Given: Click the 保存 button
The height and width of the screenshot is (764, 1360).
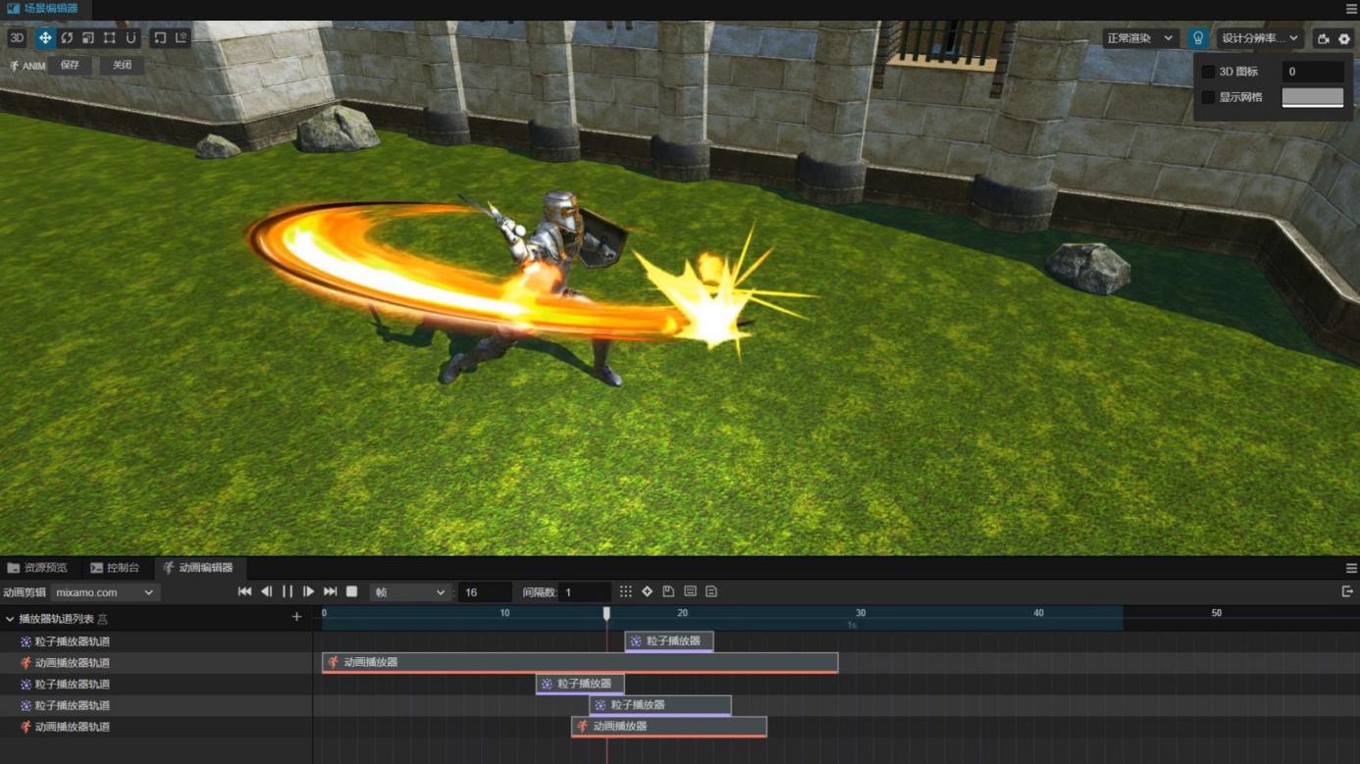Looking at the screenshot, I should coord(70,66).
